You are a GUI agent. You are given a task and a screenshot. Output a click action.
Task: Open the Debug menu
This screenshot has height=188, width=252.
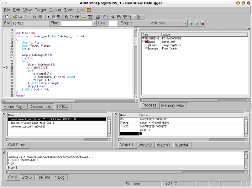pyautogui.click(x=55, y=10)
